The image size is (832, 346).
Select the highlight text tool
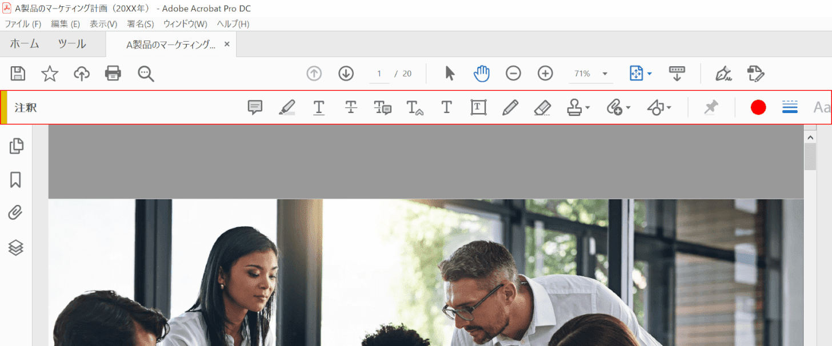pos(287,107)
